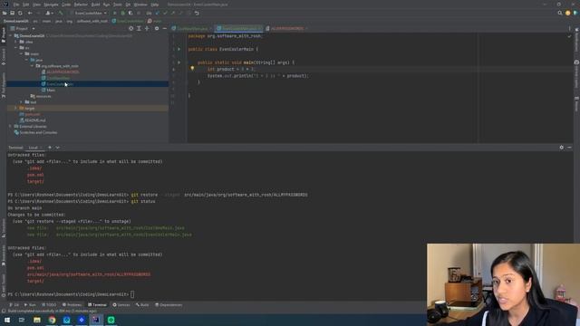Click the Synchronize reload icon

[20, 13]
